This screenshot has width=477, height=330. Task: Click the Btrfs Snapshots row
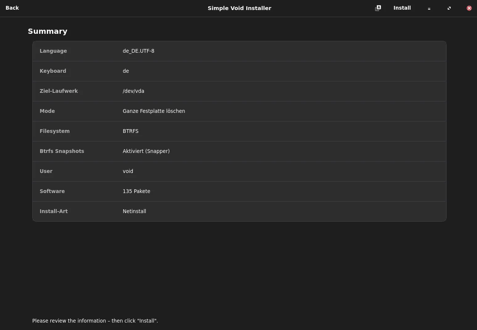[x=239, y=151]
